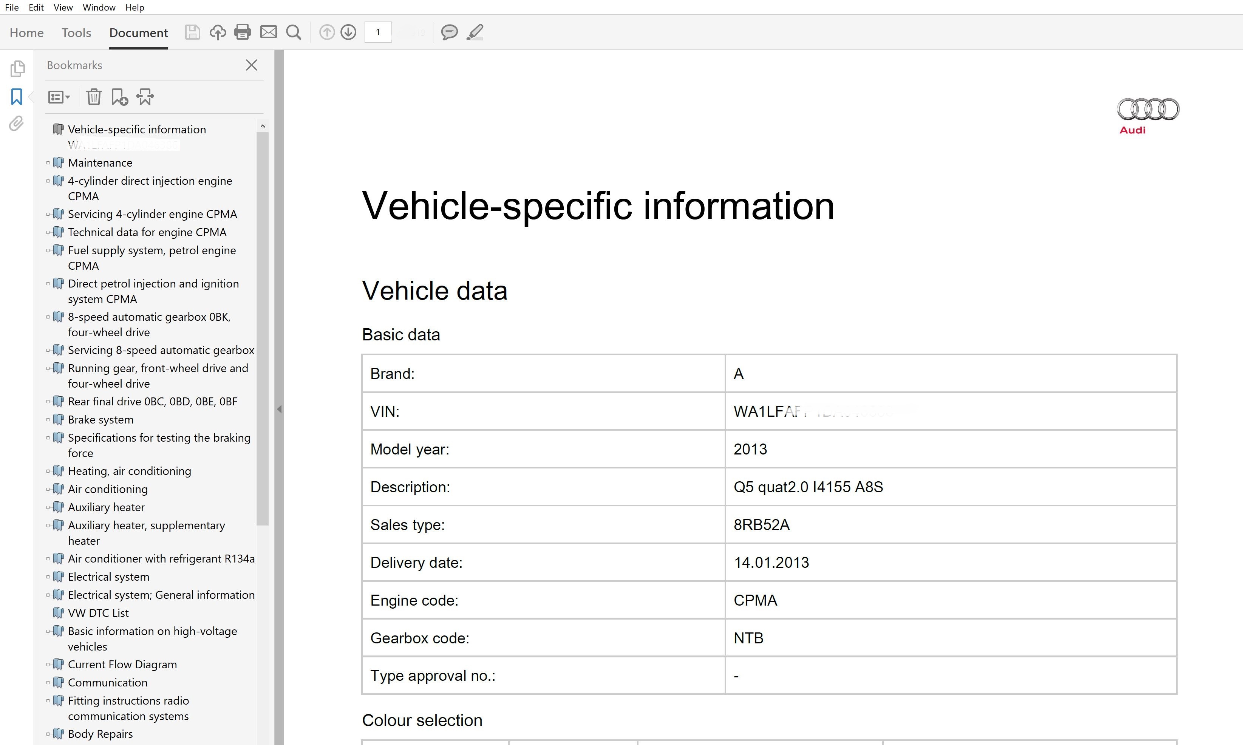Image resolution: width=1243 pixels, height=745 pixels.
Task: Click the Comments icon
Action: pos(448,32)
